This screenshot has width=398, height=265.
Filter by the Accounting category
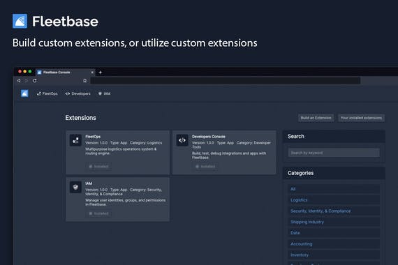[x=334, y=243]
